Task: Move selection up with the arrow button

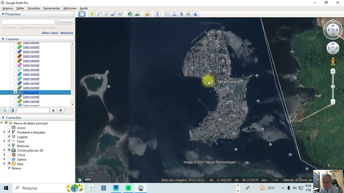Action: coord(53,110)
